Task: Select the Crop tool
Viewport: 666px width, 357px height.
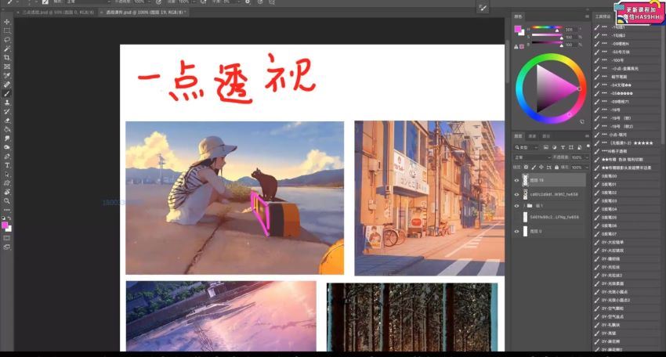Action: coord(7,57)
